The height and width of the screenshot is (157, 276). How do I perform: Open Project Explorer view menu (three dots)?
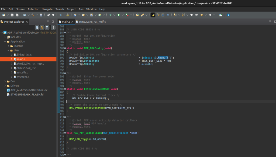pyautogui.click(x=53, y=27)
